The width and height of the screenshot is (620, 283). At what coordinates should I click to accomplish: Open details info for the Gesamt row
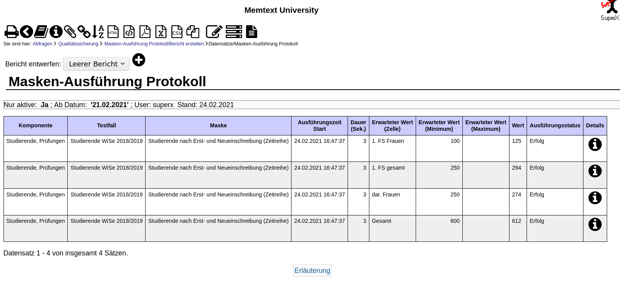[595, 224]
